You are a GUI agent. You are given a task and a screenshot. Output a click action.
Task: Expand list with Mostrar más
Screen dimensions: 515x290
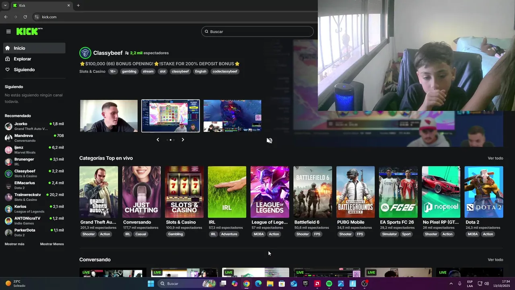pyautogui.click(x=14, y=244)
